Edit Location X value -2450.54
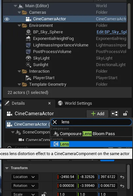The image size is (133, 196). (67, 177)
